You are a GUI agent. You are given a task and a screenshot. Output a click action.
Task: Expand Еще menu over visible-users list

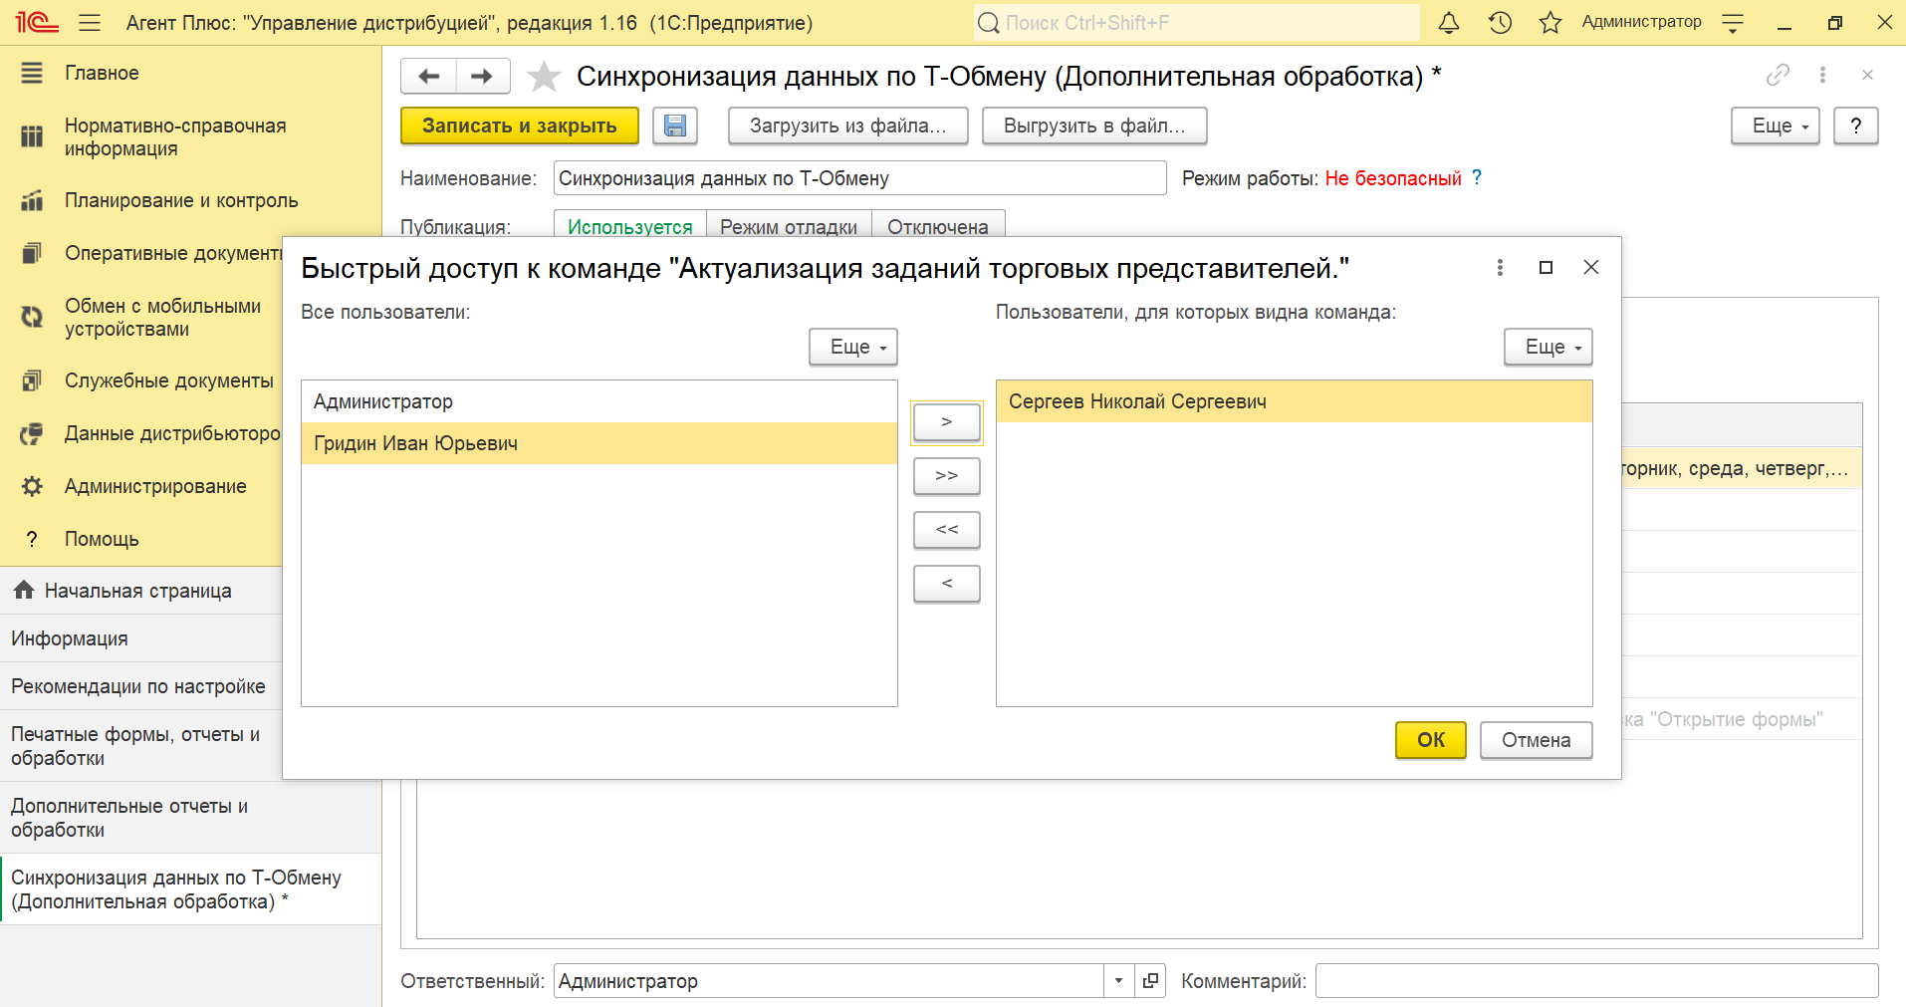pos(1549,347)
